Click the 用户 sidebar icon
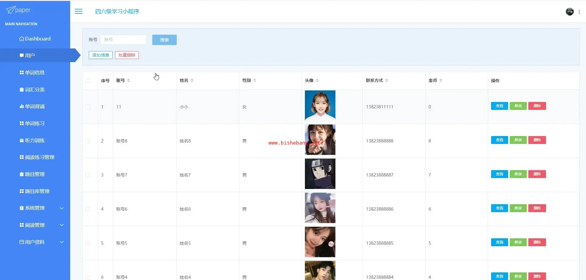The width and height of the screenshot is (586, 280). pos(22,55)
